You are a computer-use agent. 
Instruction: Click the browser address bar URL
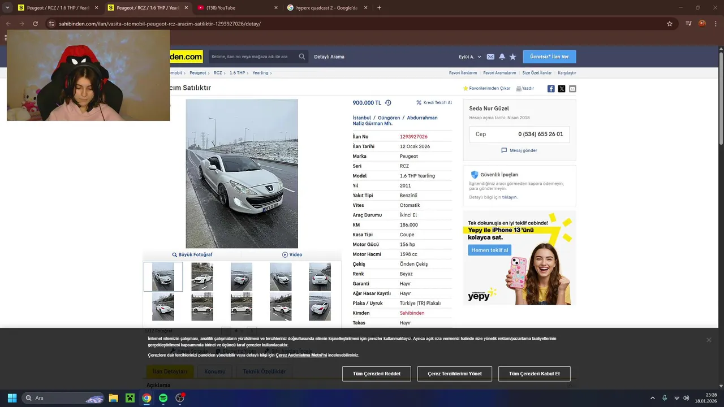pyautogui.click(x=160, y=24)
